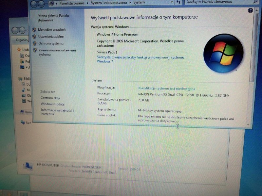The width and height of the screenshot is (262, 196).
Task: Click HP-KOMPUTER name in details pane
Action: click(x=48, y=165)
